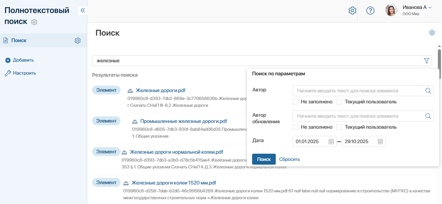
Task: Open the calendar picker for end date 29.10.2025
Action: [380, 141]
